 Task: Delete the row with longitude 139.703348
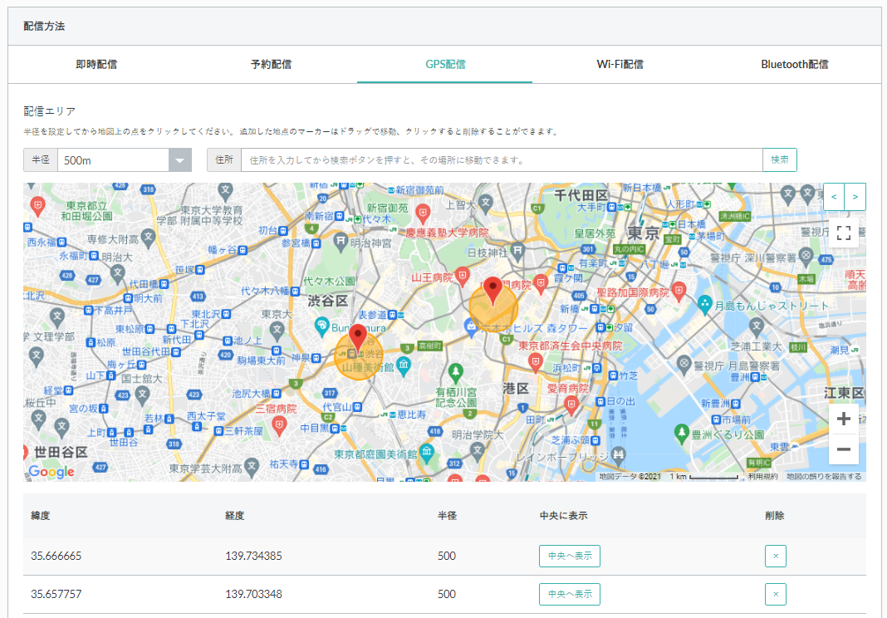point(776,594)
